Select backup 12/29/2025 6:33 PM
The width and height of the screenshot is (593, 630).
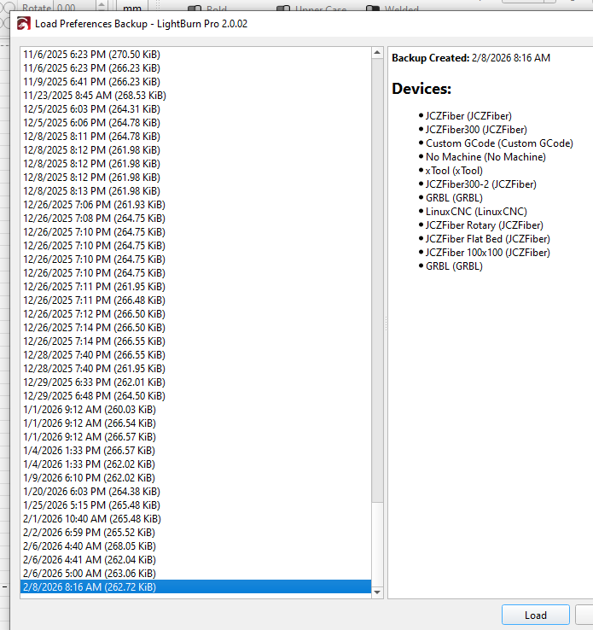pos(195,382)
